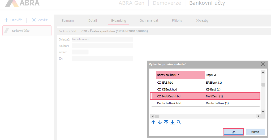Open the Přílohy tab
This screenshot has height=140, width=271.
177,21
